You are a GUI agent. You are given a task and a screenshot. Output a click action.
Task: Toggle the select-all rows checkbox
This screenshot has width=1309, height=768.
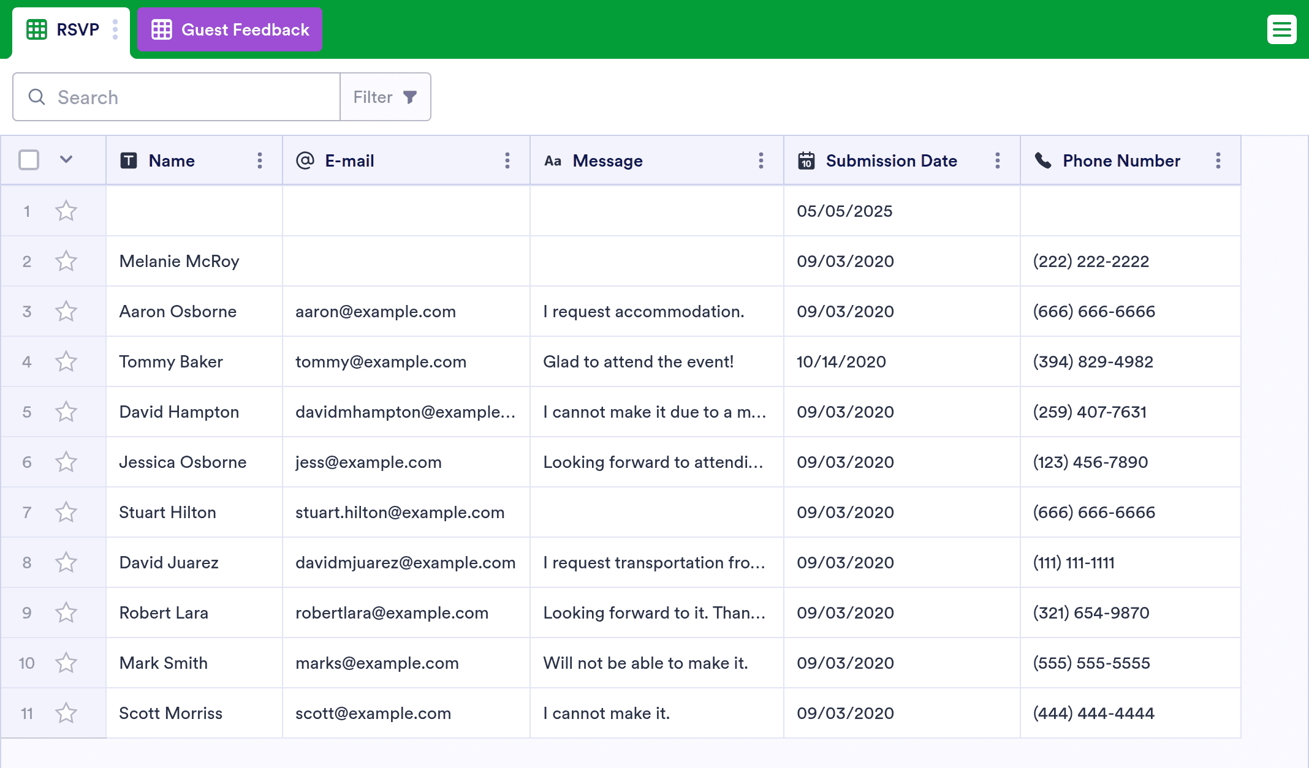[29, 160]
